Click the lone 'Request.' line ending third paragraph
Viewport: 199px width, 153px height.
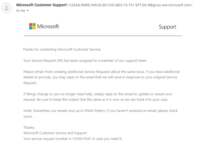tap(30, 83)
